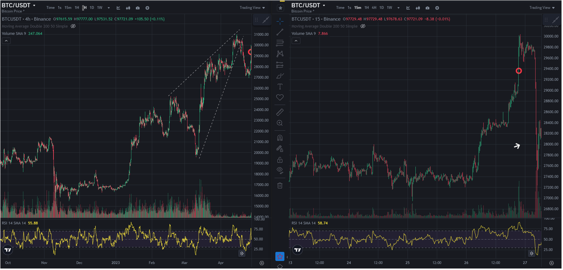
Task: Remove drawings with trash icon
Action: pos(280,185)
